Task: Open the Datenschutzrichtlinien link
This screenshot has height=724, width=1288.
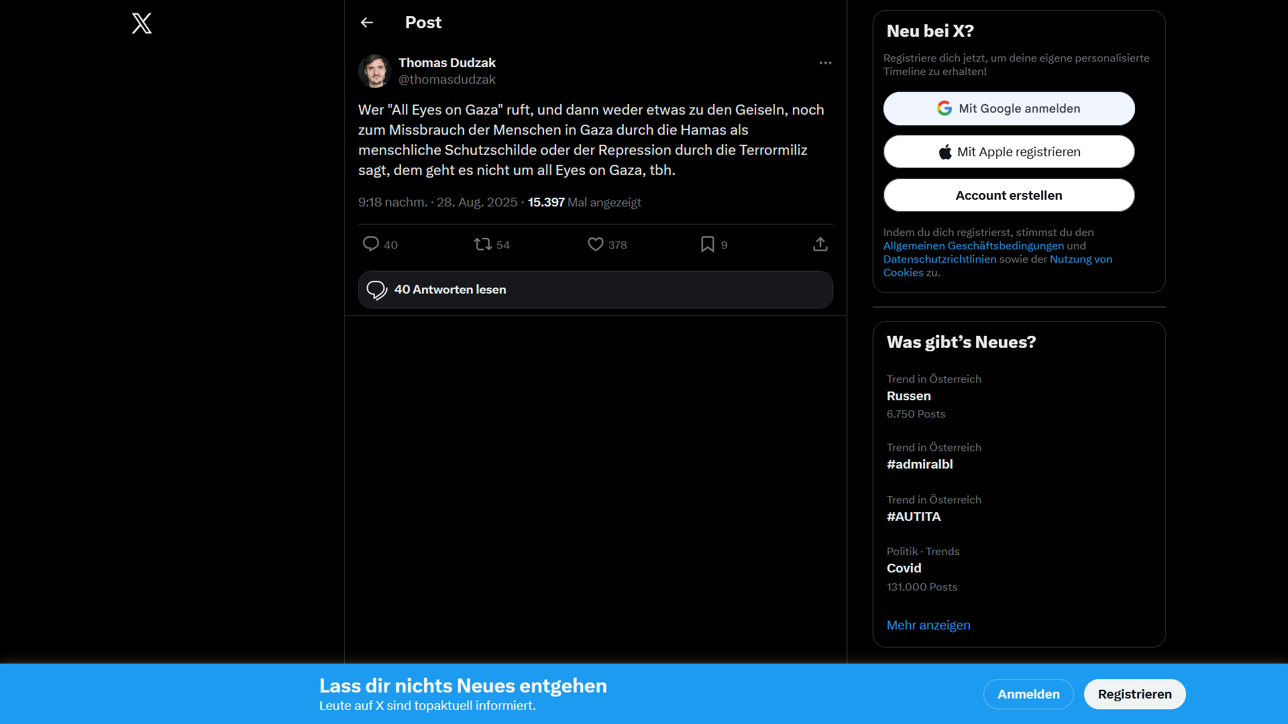Action: [x=939, y=259]
